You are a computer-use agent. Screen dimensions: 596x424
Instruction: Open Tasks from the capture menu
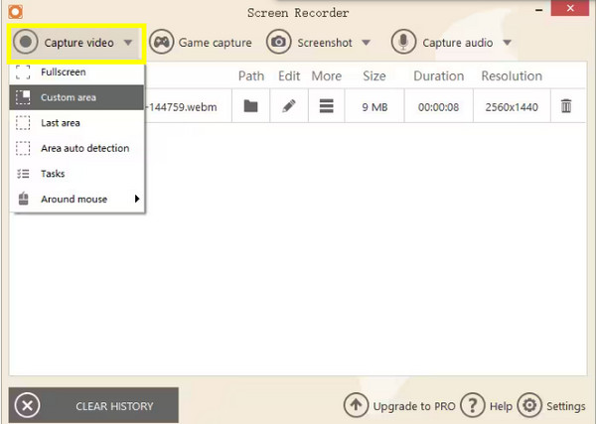tap(76, 174)
